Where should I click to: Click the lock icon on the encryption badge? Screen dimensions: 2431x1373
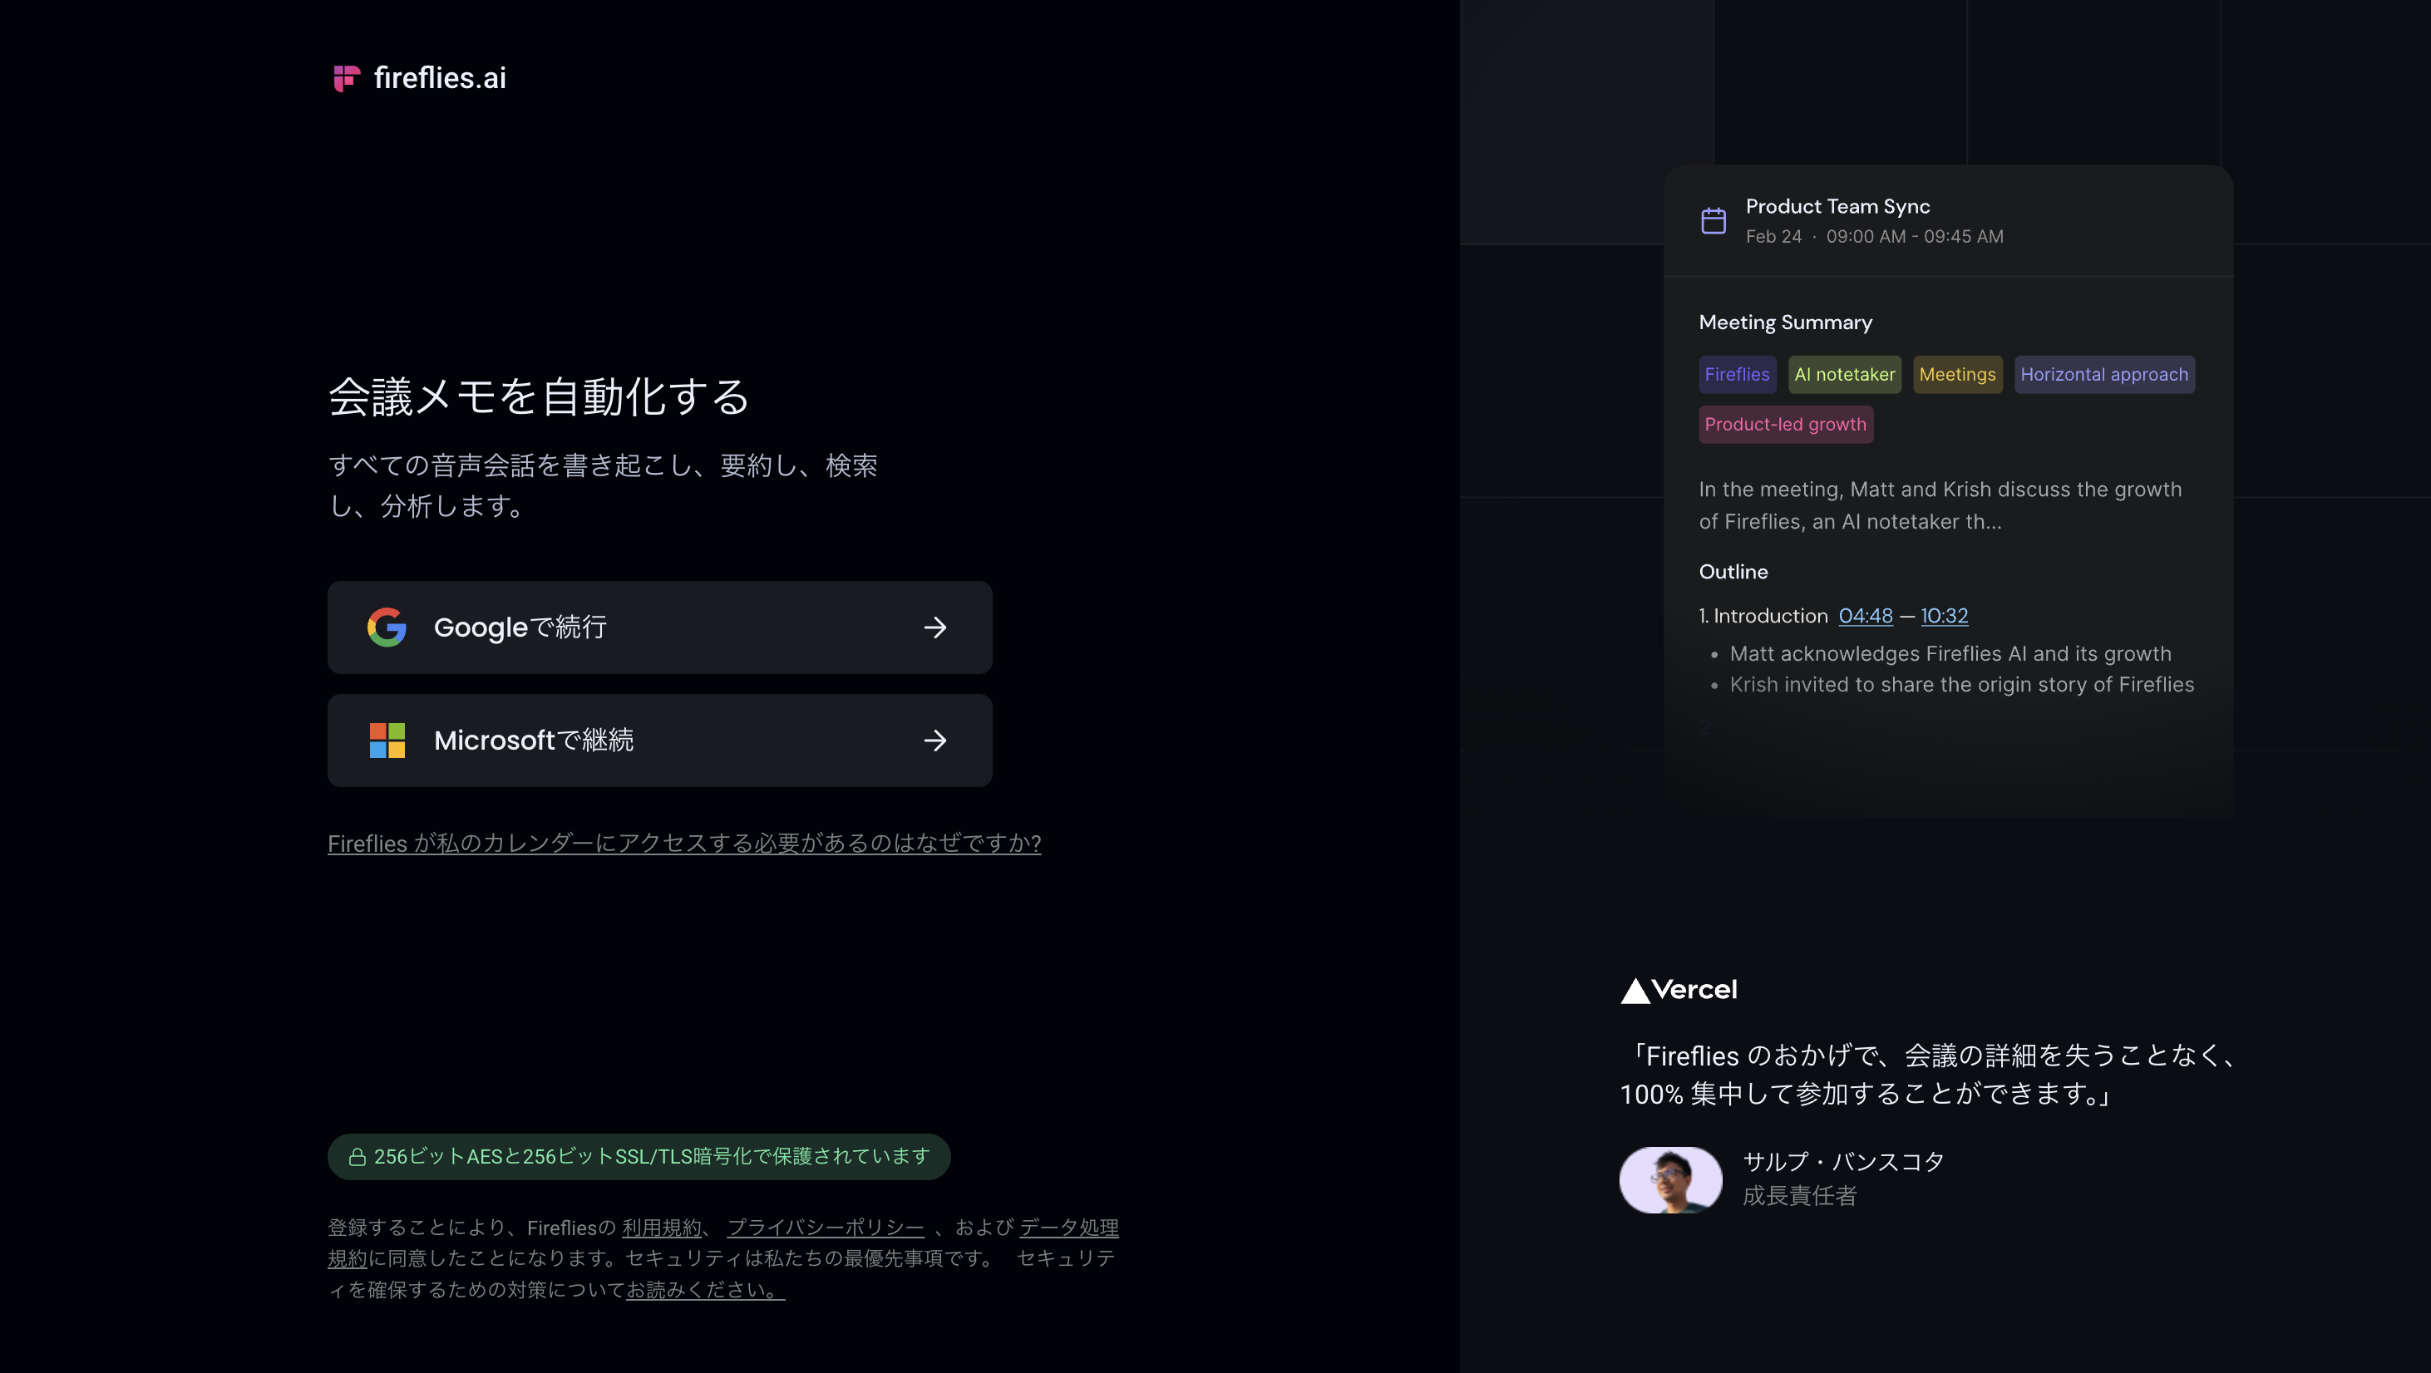tap(357, 1155)
